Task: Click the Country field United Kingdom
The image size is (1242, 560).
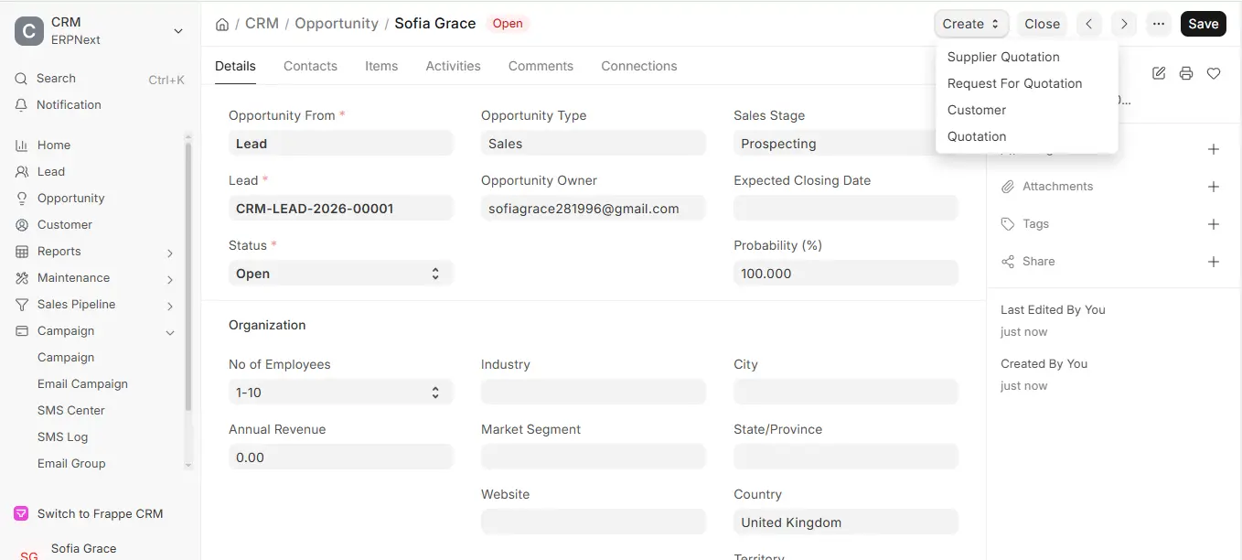Action: pos(846,522)
